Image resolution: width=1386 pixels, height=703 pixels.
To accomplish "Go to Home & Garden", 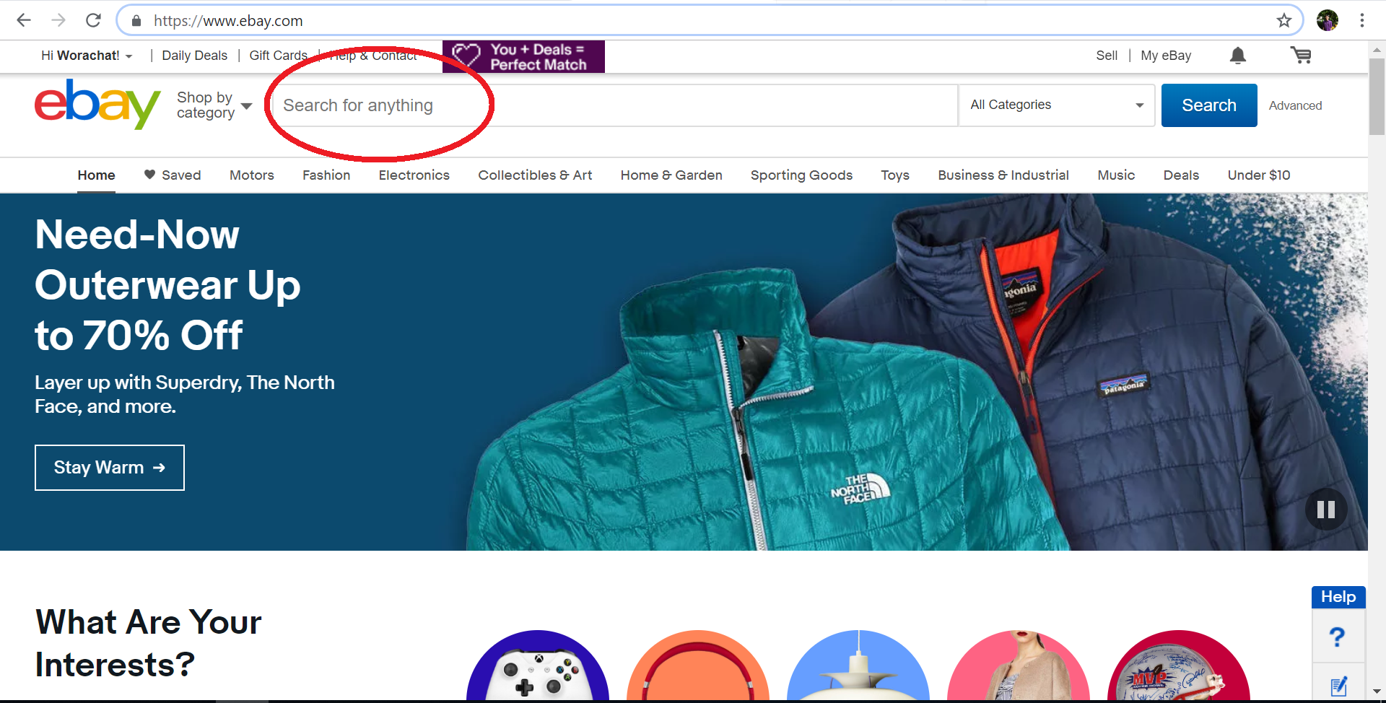I will [671, 175].
